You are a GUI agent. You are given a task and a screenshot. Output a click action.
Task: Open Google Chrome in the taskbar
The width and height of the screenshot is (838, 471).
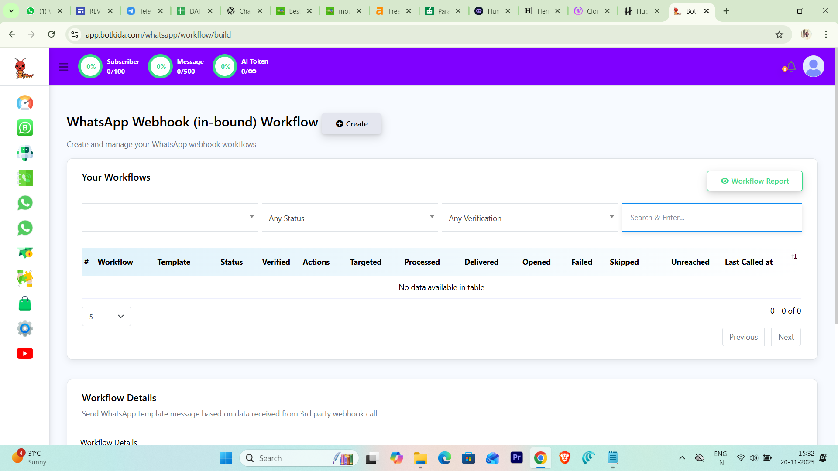point(540,458)
